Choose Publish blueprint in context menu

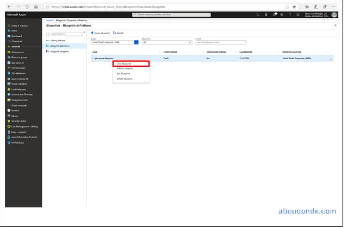[125, 68]
